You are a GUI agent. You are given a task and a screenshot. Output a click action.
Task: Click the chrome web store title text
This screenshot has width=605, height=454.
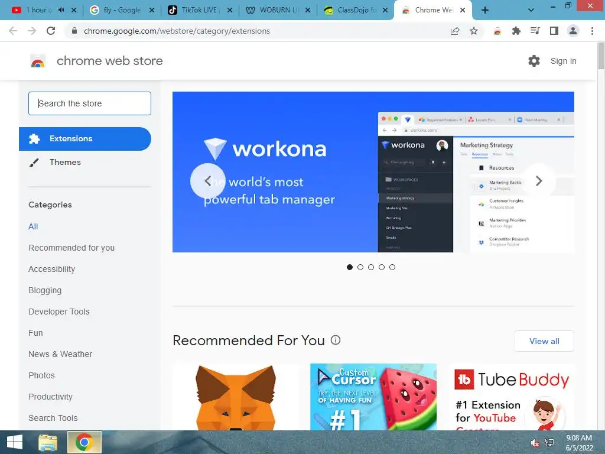click(109, 61)
